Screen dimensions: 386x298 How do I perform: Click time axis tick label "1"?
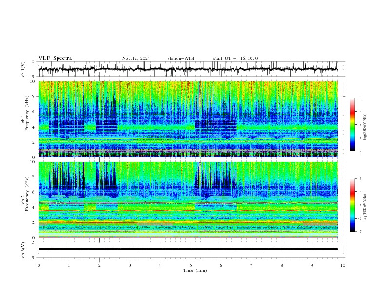(69, 265)
